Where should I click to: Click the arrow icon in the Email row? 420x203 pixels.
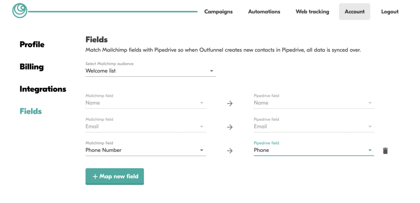tap(230, 127)
